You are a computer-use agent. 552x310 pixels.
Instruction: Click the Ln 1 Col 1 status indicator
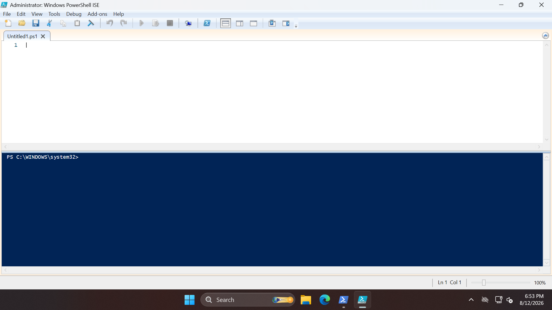pos(450,282)
